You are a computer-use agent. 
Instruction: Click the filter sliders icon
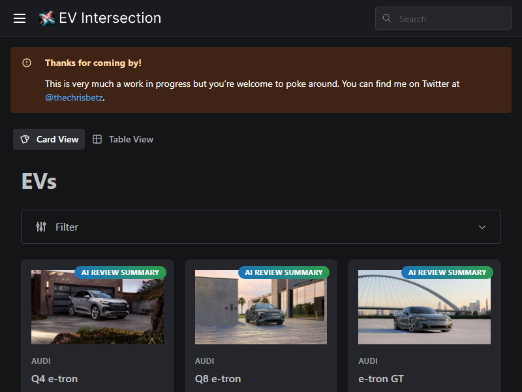[41, 227]
